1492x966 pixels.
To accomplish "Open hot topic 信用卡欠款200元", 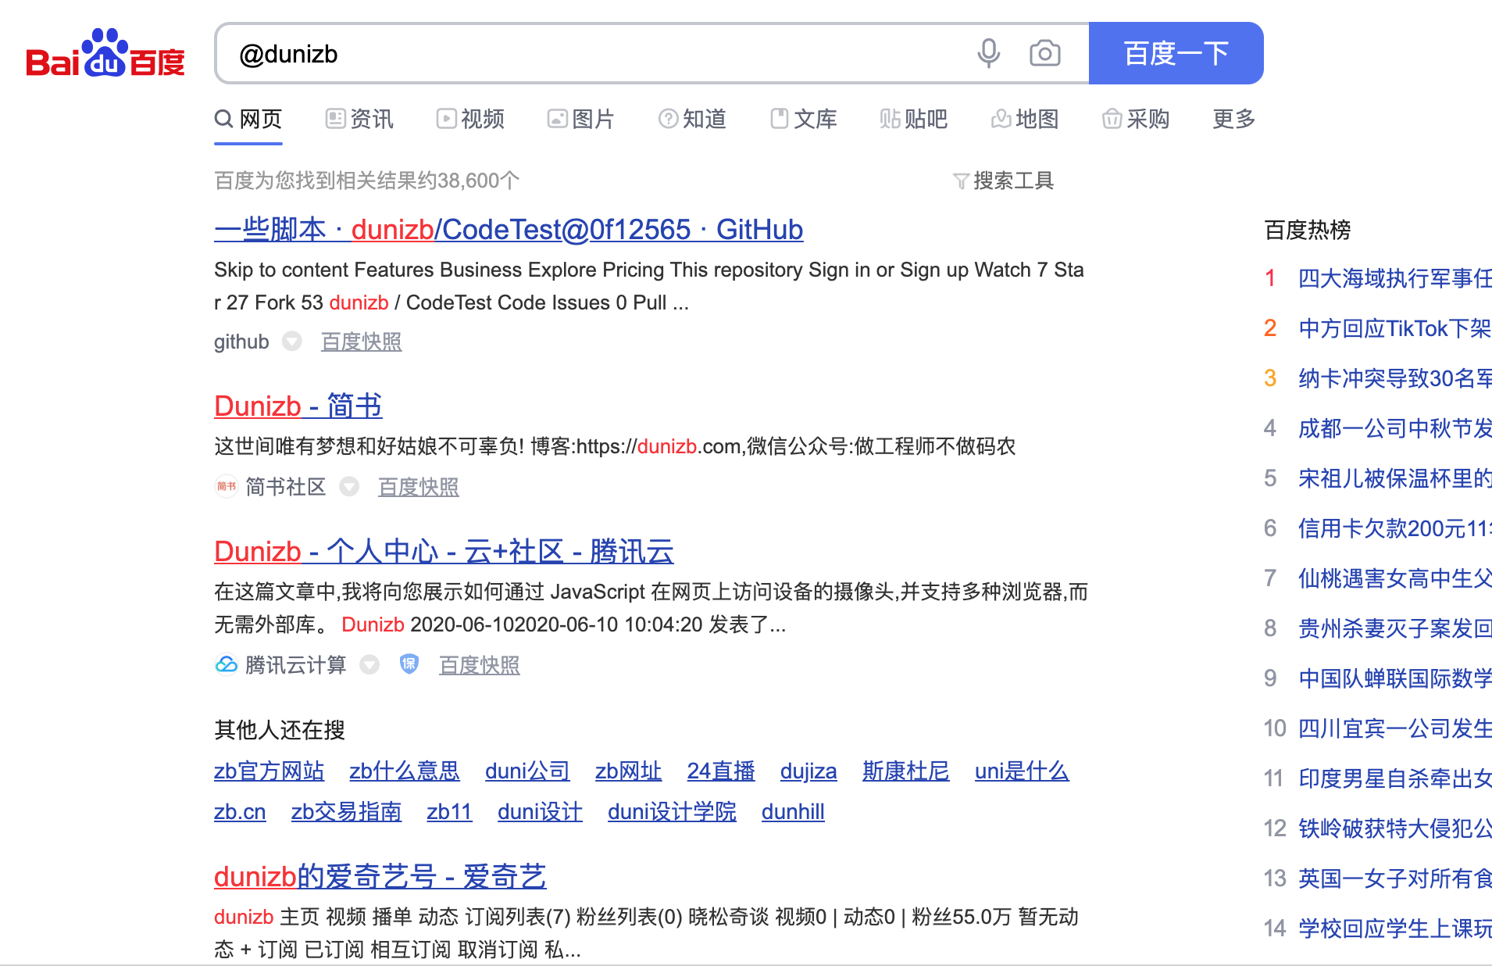I will (1395, 528).
